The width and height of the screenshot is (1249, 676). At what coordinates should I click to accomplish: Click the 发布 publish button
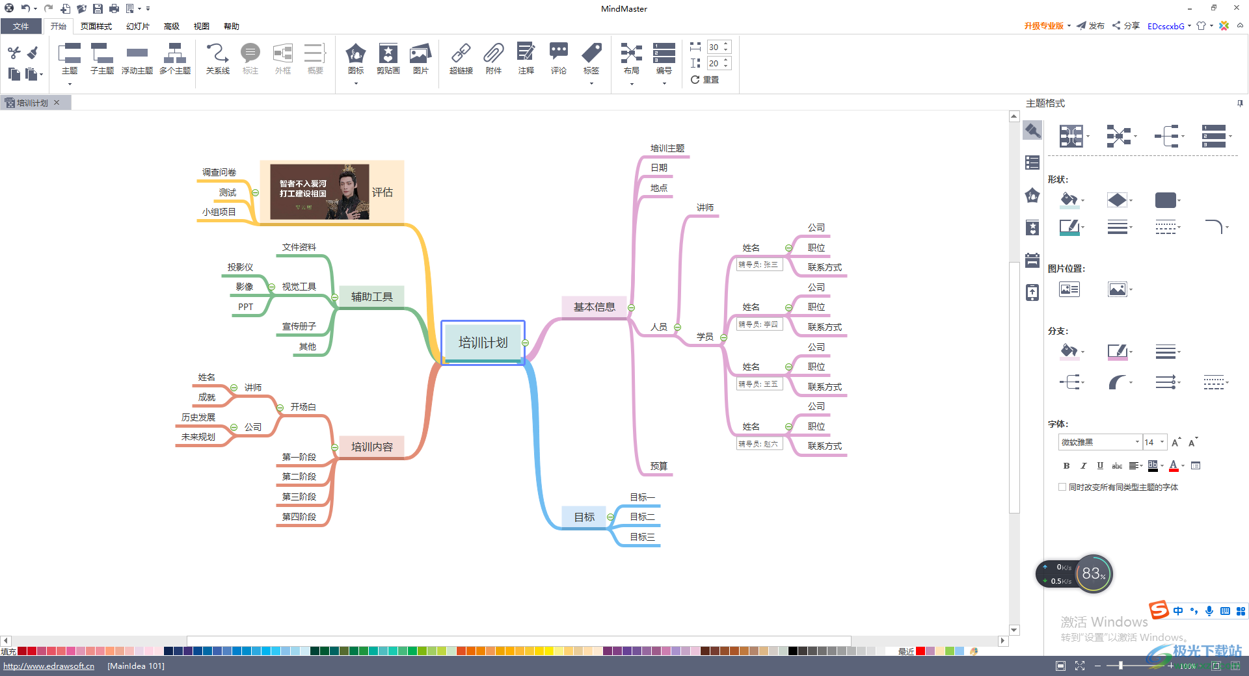tap(1090, 26)
